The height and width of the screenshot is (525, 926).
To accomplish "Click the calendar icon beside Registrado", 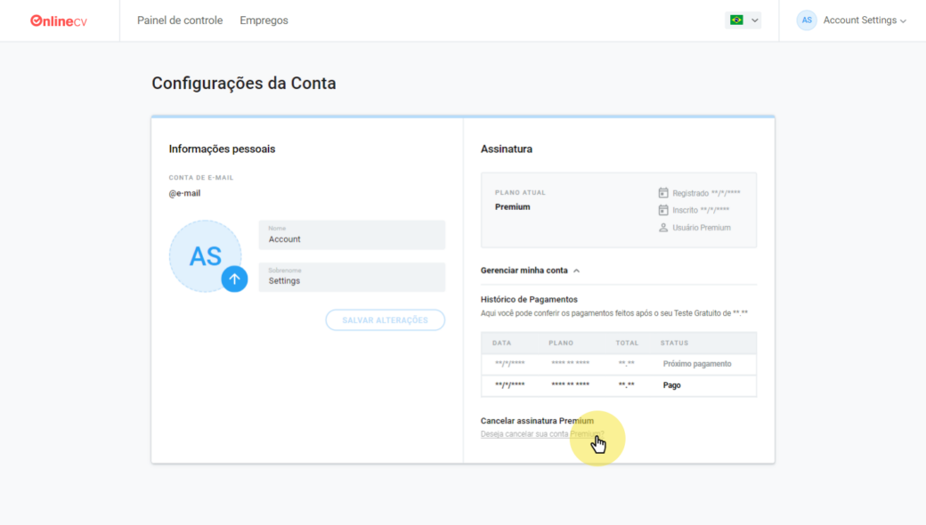I will pyautogui.click(x=663, y=193).
